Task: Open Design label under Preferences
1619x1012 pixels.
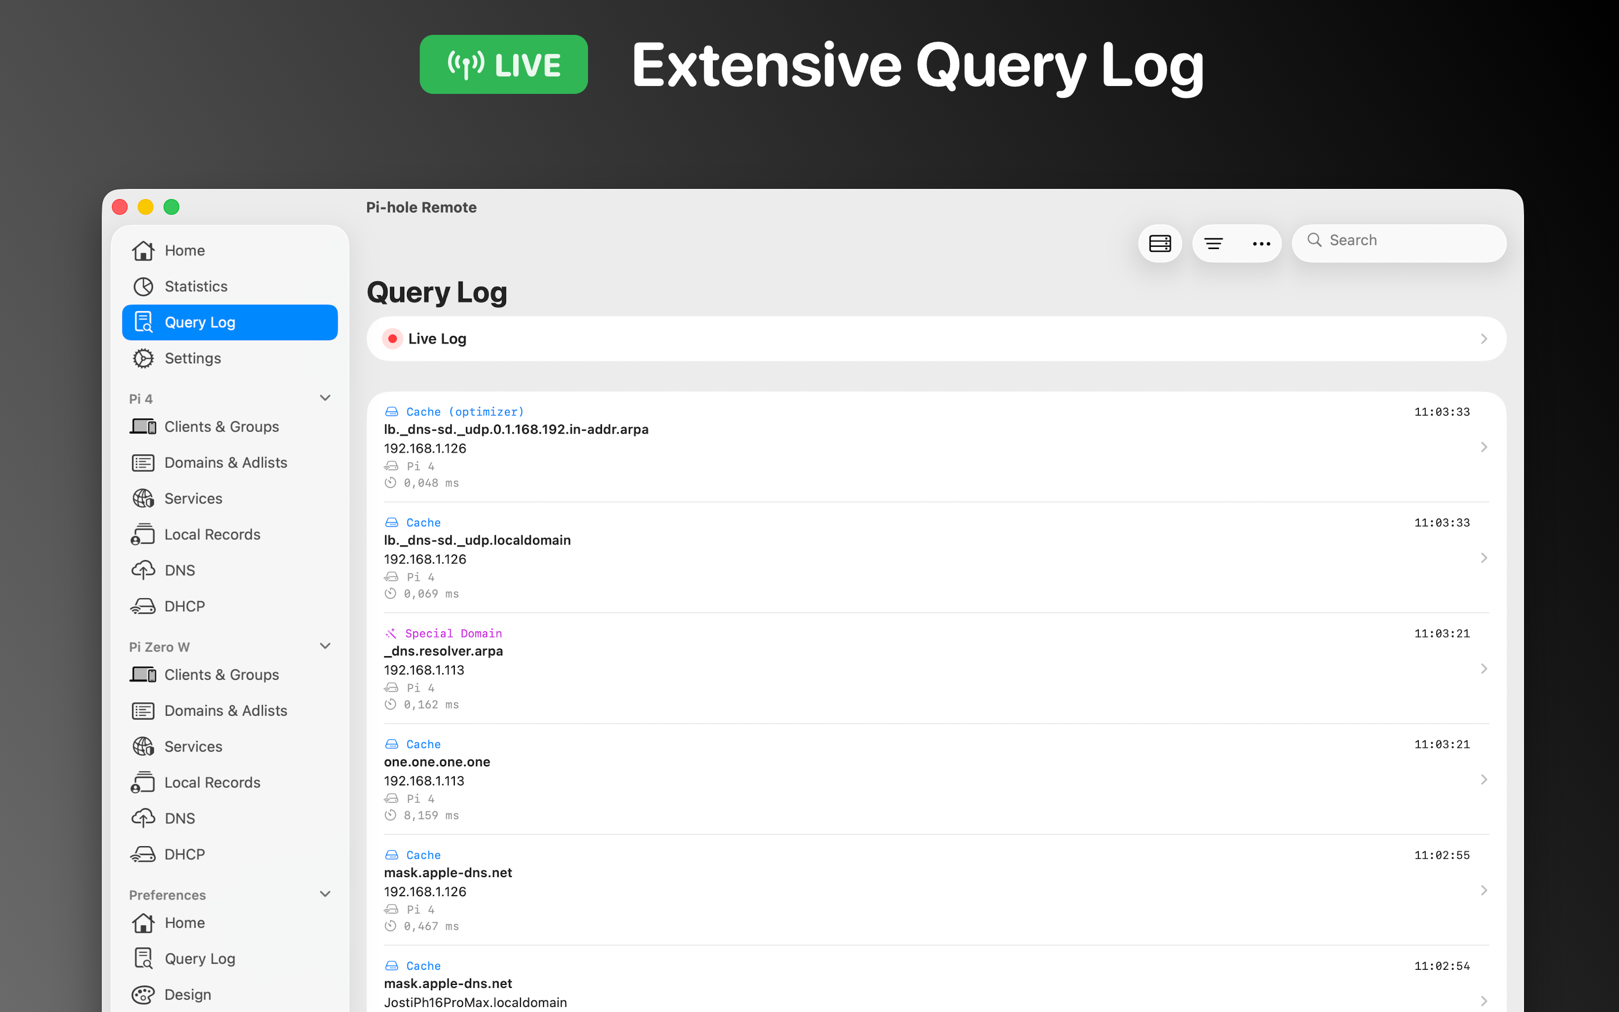Action: tap(188, 995)
